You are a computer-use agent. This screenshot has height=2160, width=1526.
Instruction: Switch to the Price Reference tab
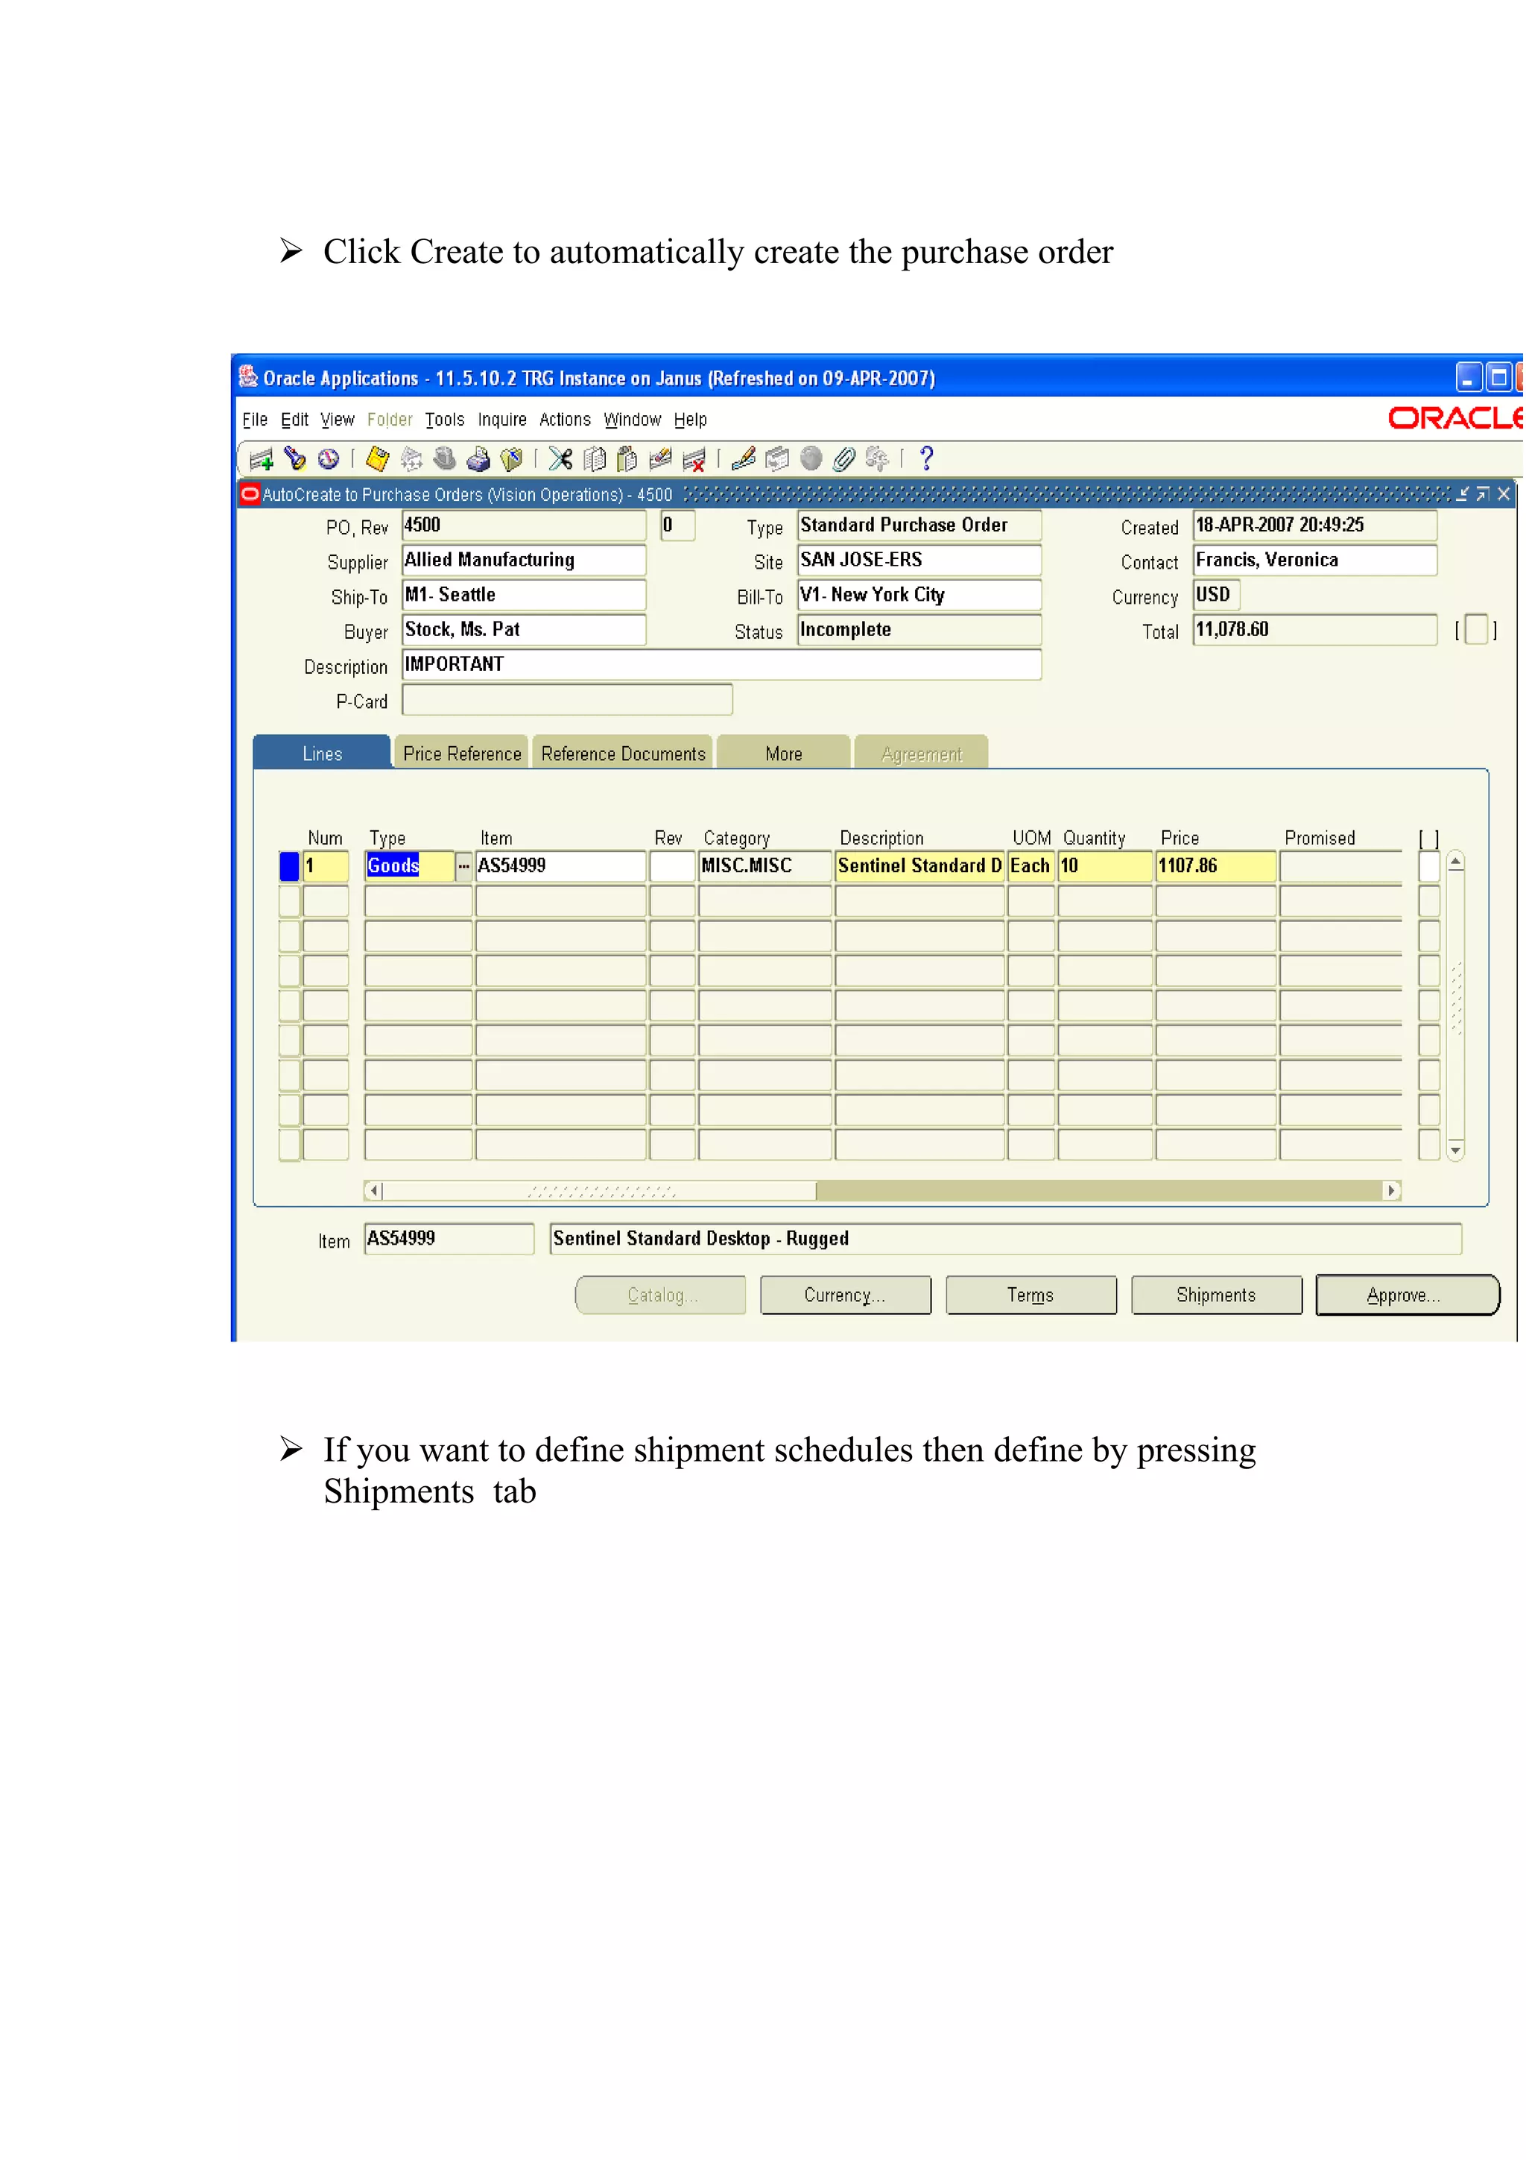point(462,754)
